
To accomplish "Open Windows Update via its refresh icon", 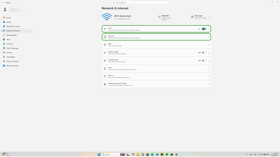I will [x=4, y=66].
